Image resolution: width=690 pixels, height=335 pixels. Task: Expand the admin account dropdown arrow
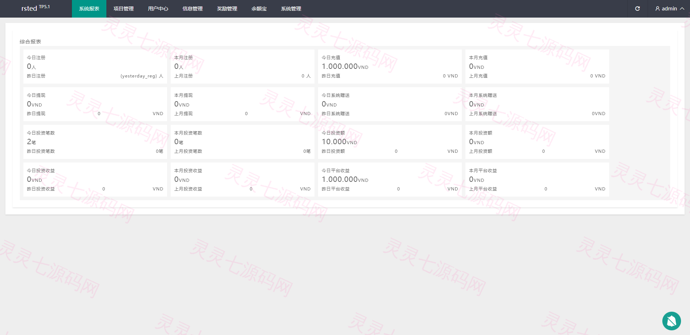682,9
